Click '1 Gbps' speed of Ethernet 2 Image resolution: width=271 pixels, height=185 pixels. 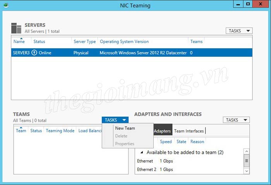(x=166, y=170)
